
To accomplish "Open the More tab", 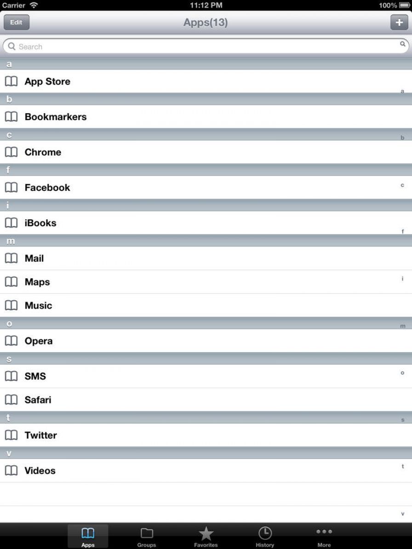I will [324, 536].
